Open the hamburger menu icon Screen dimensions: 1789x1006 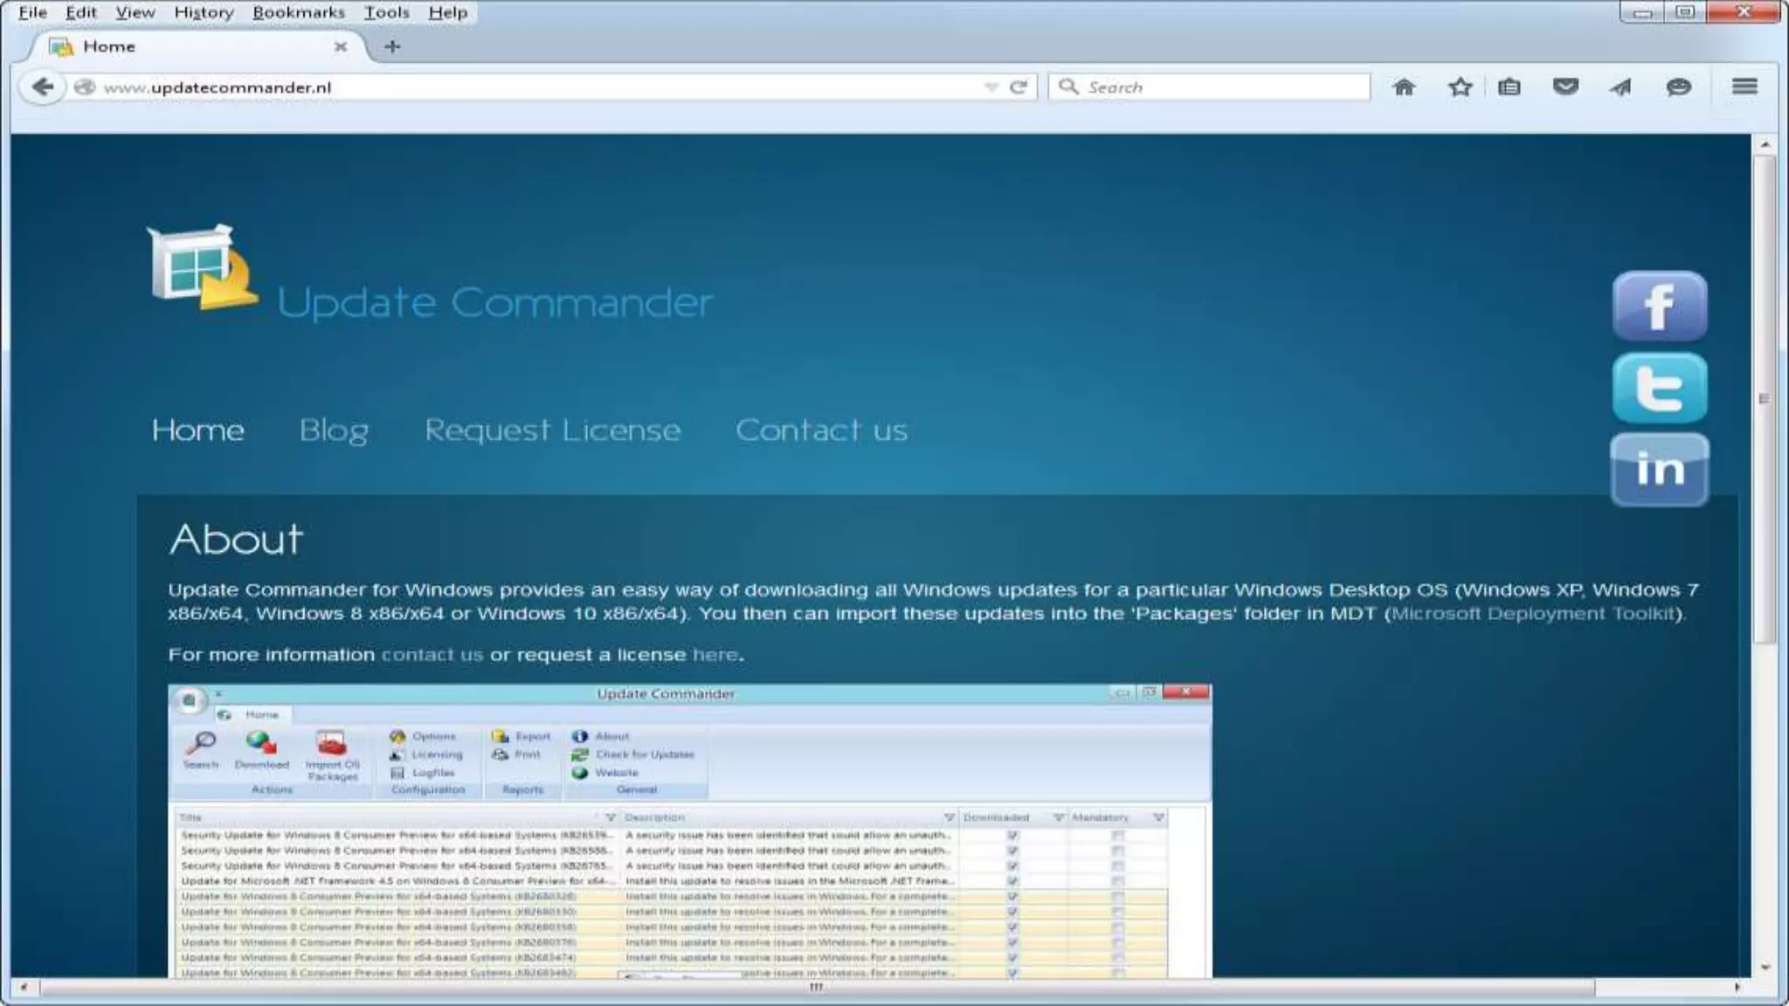pos(1744,86)
